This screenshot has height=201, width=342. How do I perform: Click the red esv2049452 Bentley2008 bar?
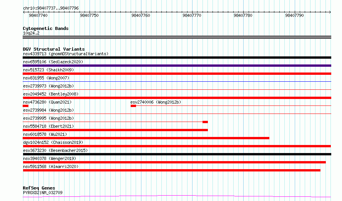click(x=177, y=98)
